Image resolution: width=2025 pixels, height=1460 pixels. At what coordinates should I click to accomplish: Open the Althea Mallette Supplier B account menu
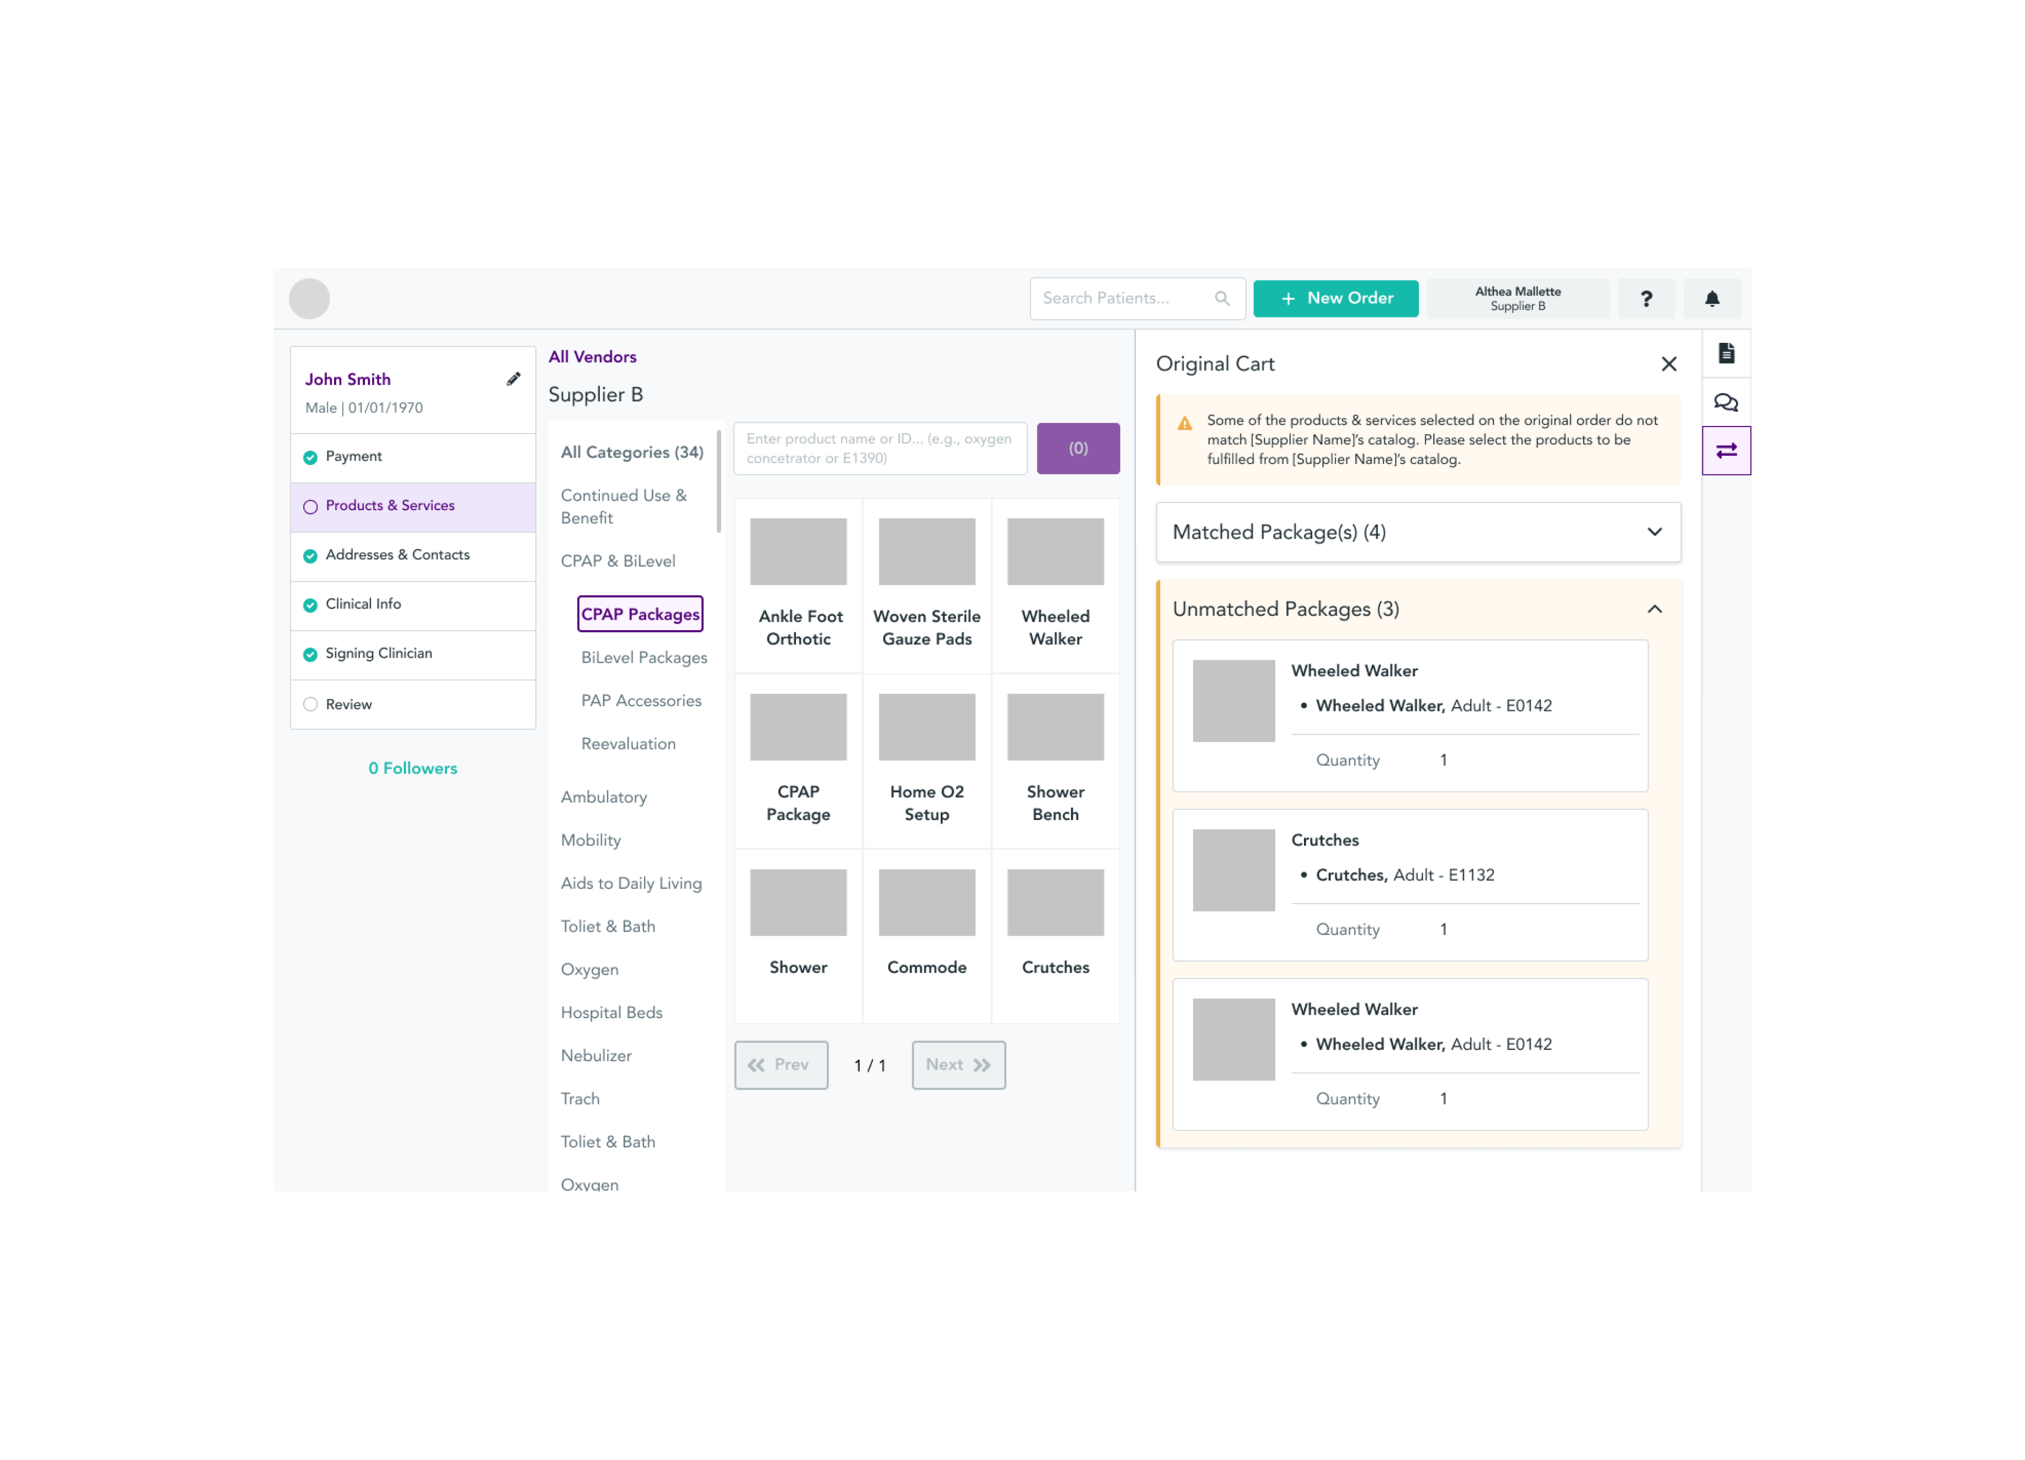[x=1519, y=299]
